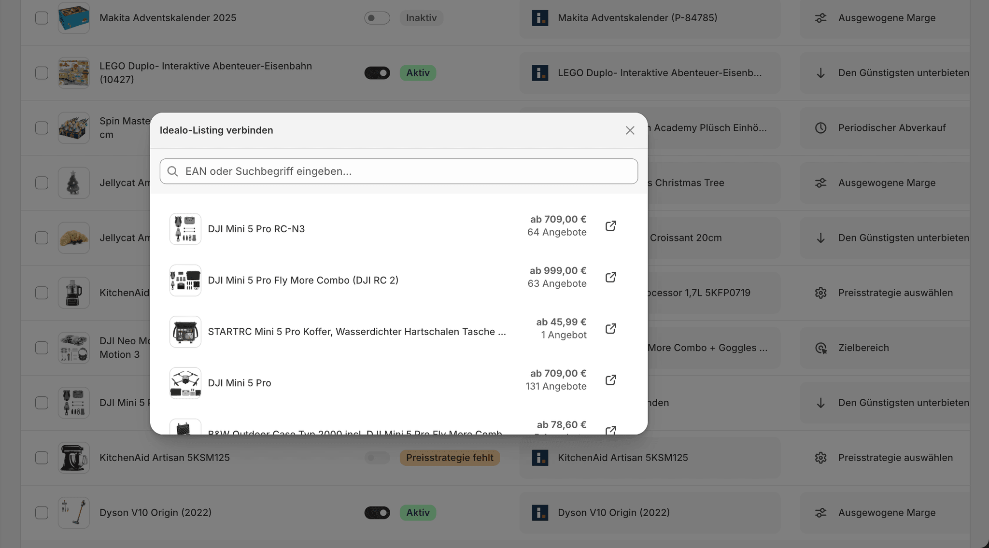Click gear icon in KitchenAid Artisan strategy
989x548 pixels.
(x=820, y=458)
